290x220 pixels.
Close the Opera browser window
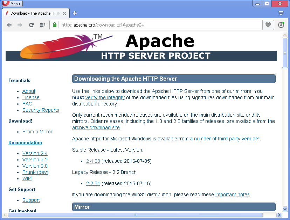280,3
